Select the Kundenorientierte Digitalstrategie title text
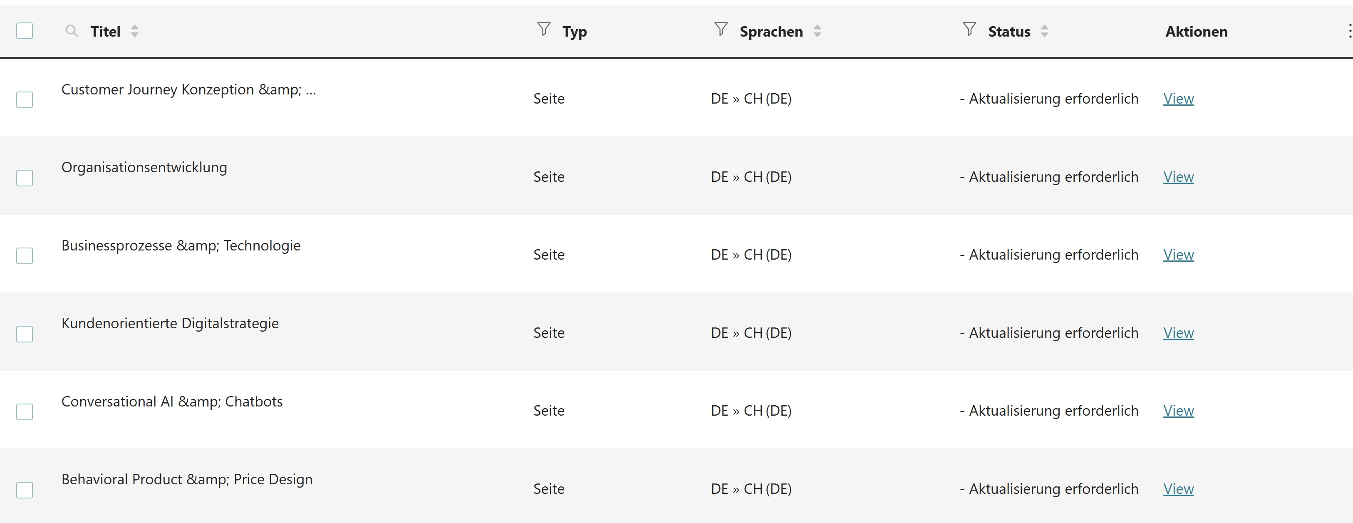Image resolution: width=1353 pixels, height=523 pixels. (170, 323)
